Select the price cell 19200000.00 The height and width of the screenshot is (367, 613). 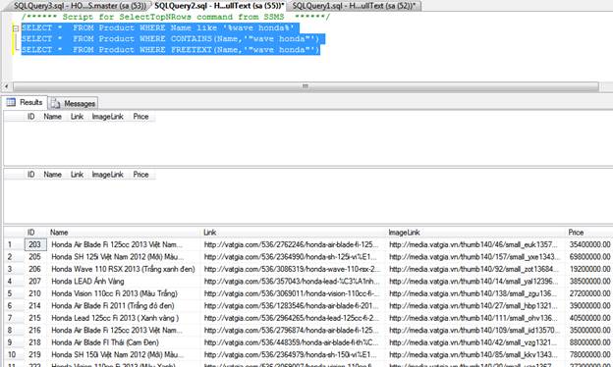click(589, 269)
